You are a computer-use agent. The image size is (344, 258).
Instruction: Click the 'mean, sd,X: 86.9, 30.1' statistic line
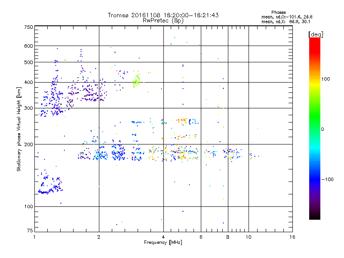[286, 21]
